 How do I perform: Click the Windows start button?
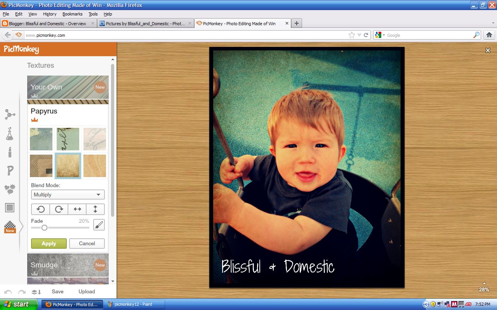(x=19, y=304)
